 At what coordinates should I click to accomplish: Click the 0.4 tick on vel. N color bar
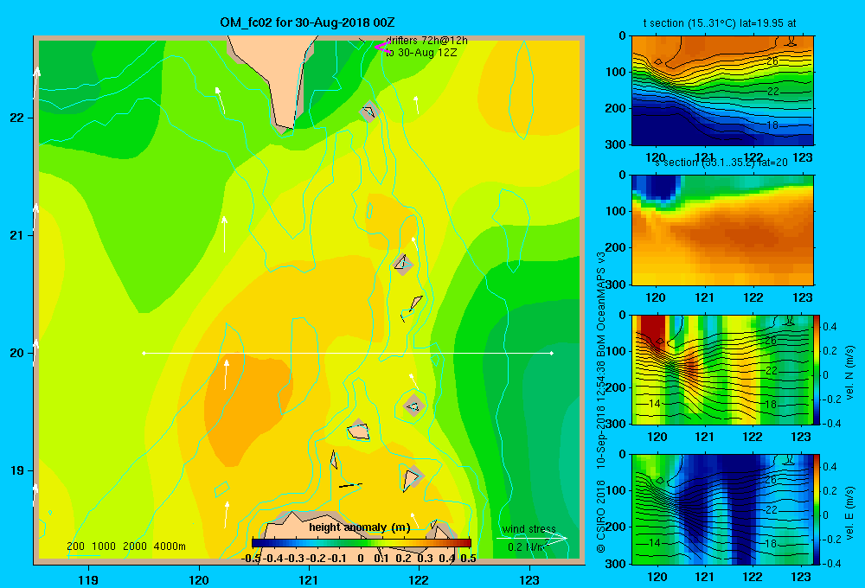pos(830,327)
